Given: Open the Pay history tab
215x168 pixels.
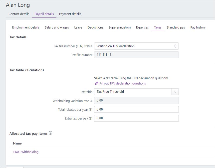Looking at the screenshot, I should click(198, 27).
